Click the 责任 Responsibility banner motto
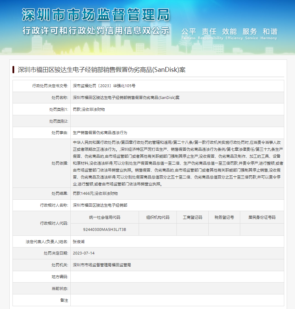 click(x=210, y=33)
